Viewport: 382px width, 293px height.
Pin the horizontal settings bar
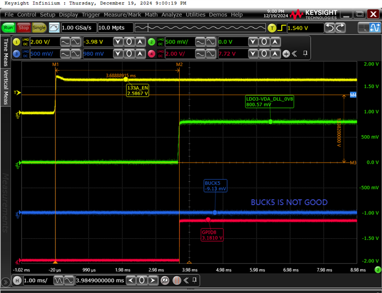click(x=194, y=280)
